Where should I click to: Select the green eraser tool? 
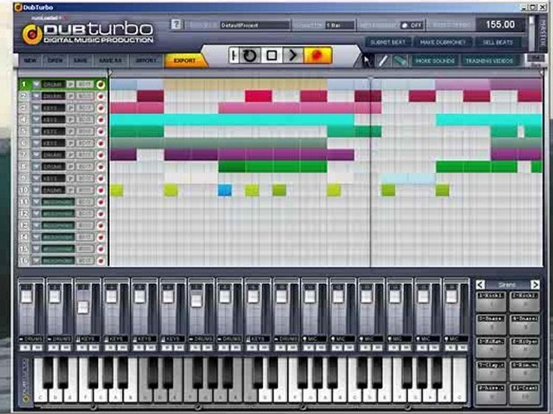(400, 61)
